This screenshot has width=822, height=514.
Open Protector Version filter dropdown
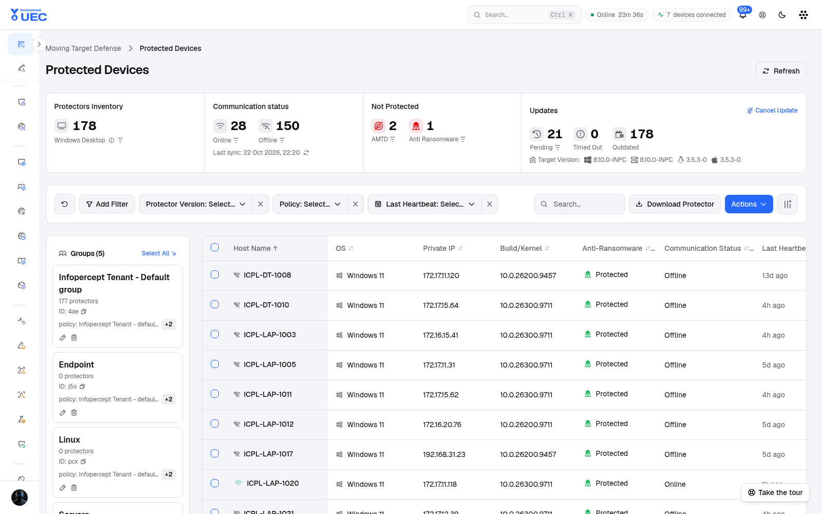pyautogui.click(x=196, y=204)
